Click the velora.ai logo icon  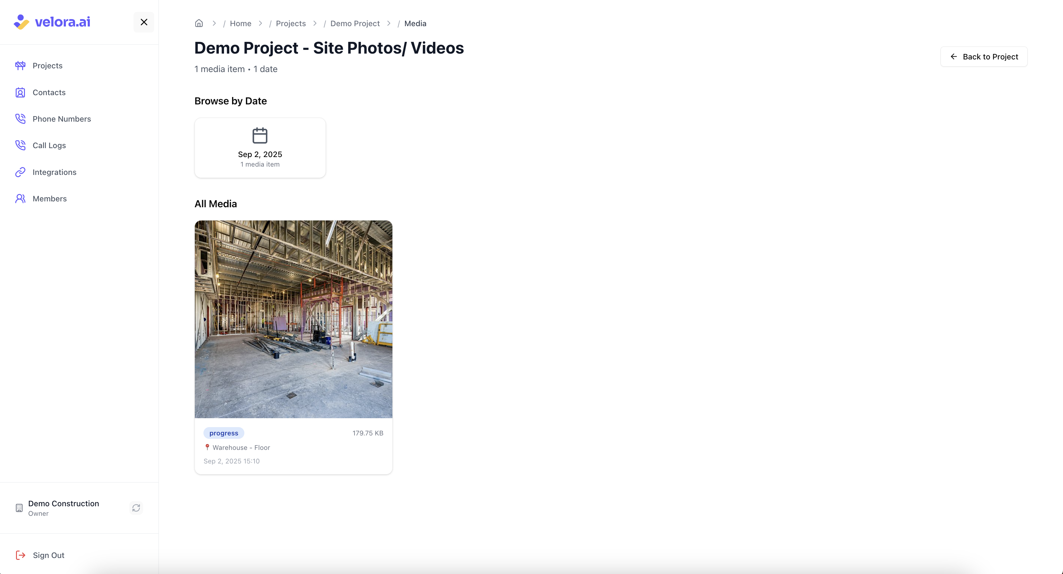pyautogui.click(x=22, y=22)
